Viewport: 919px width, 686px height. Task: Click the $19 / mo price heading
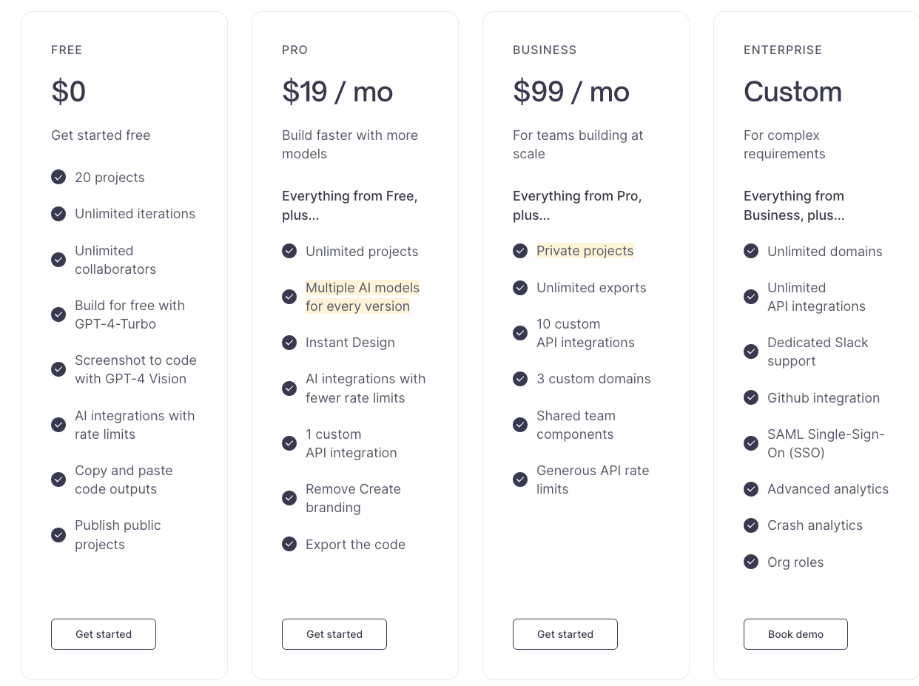pyautogui.click(x=337, y=92)
